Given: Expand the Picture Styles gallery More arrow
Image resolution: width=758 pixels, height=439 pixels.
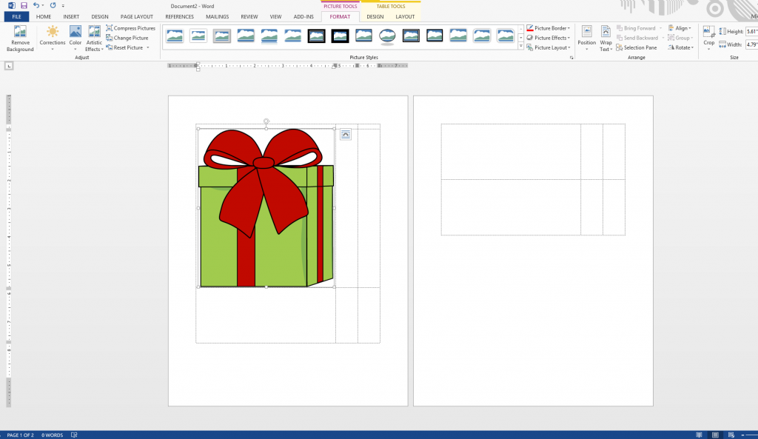Looking at the screenshot, I should (x=520, y=47).
